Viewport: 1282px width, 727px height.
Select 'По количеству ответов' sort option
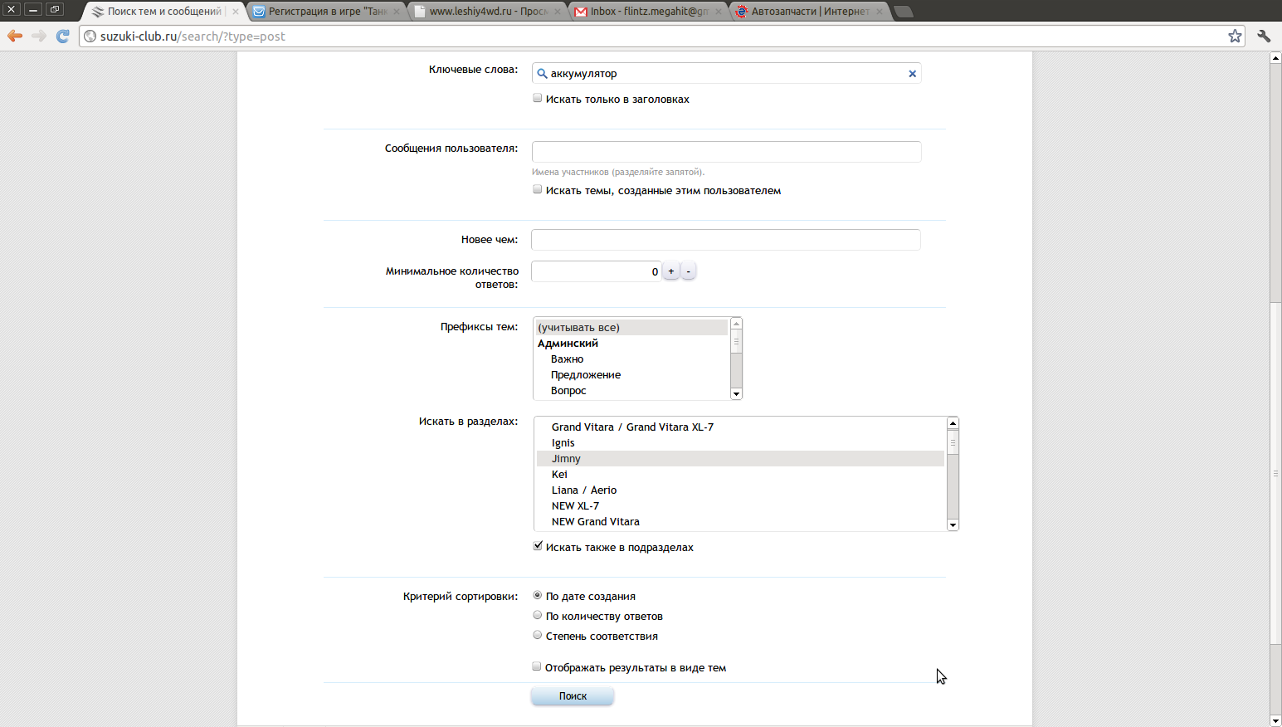tap(538, 616)
